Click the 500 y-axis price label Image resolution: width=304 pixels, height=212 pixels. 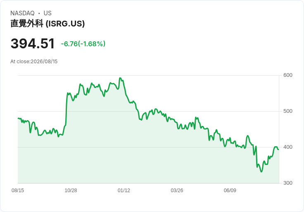288,111
